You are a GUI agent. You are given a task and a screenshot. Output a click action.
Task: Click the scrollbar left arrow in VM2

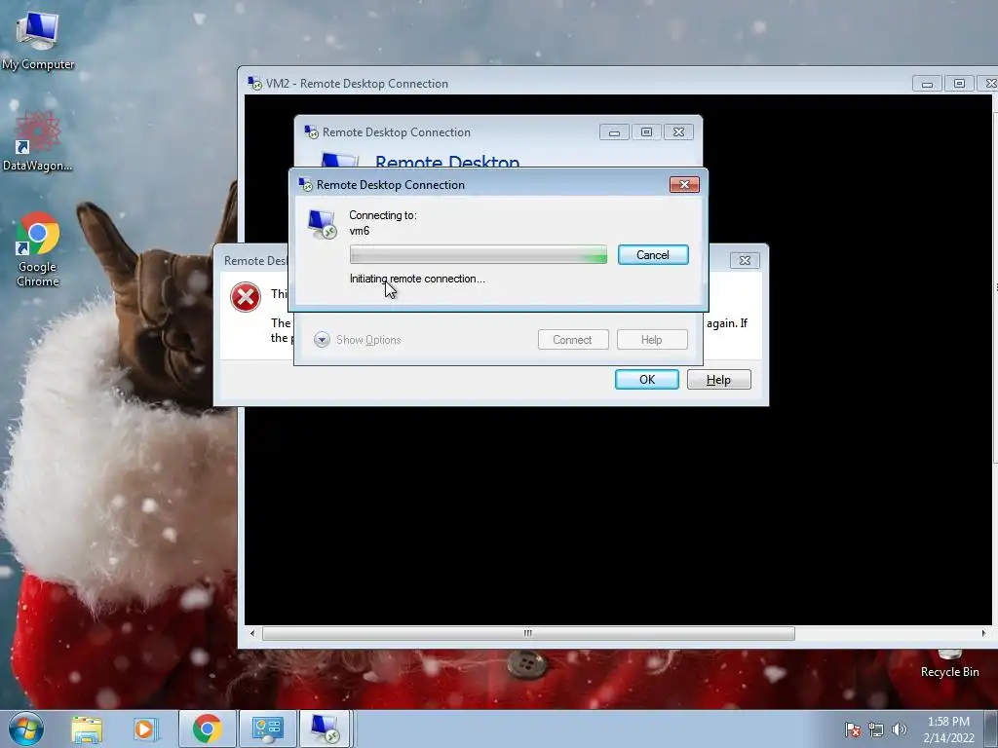tap(252, 633)
